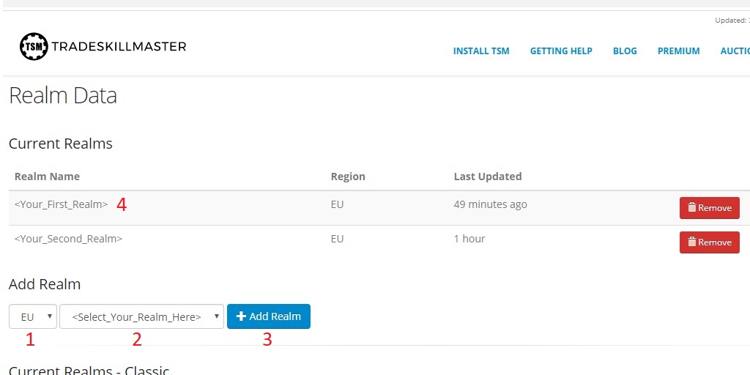
Task: Click the Region column header
Action: tap(348, 177)
